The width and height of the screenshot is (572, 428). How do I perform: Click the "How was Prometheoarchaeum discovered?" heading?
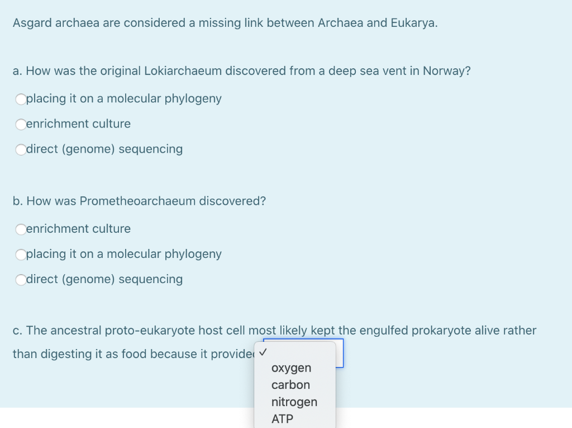139,201
